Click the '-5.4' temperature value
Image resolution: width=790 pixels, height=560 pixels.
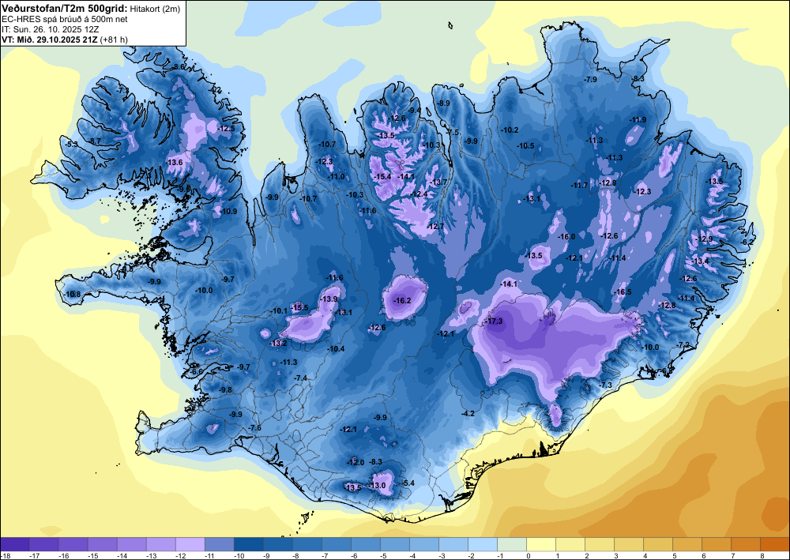(x=408, y=483)
